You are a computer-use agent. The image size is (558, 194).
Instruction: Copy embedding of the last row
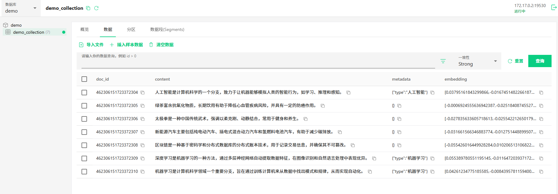541,172
